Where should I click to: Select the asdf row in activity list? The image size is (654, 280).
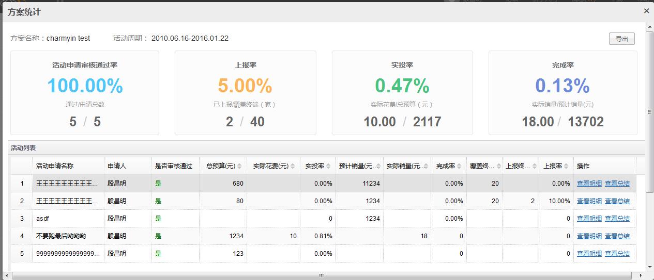pyautogui.click(x=67, y=219)
